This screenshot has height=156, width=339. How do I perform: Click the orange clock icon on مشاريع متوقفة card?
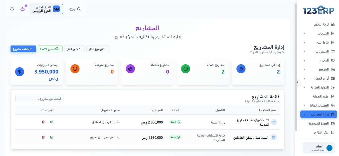[x=75, y=68]
